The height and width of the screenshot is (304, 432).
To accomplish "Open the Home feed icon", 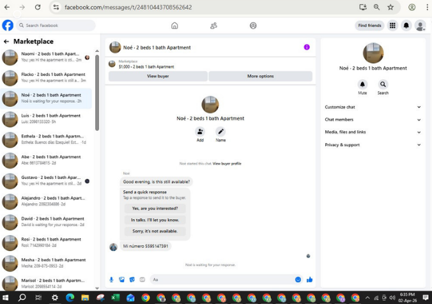I will pos(174,26).
